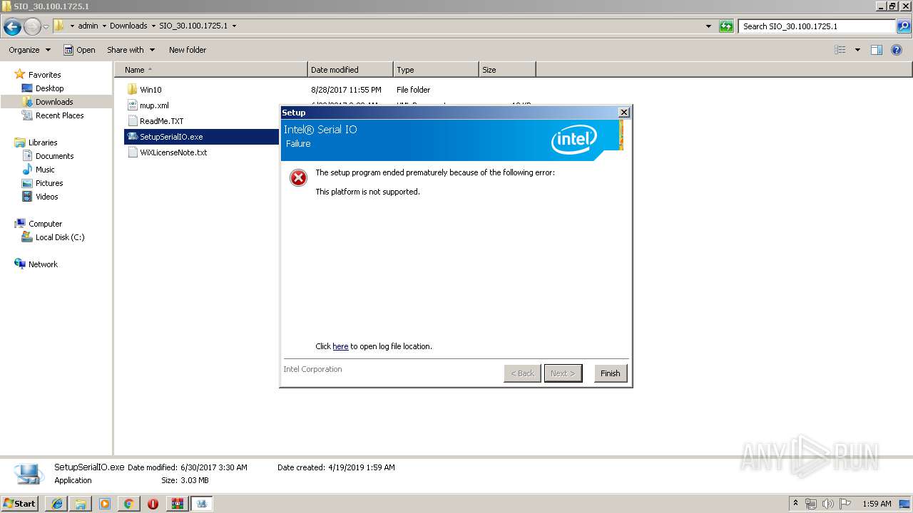This screenshot has width=913, height=513.
Task: Select the Documents library
Action: [x=54, y=156]
